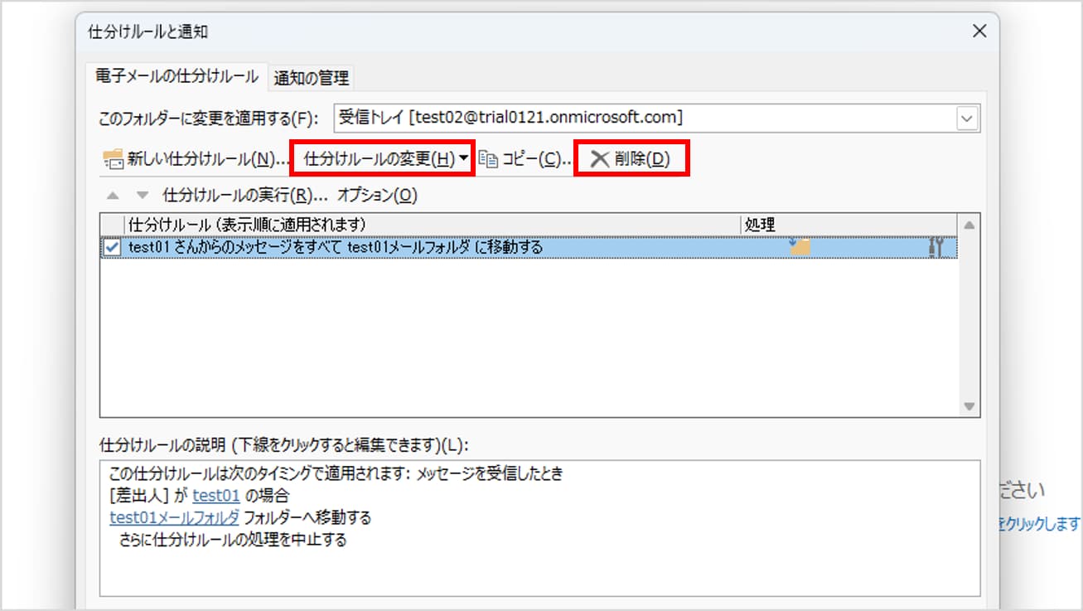Click the X delete icon beside 削除(D)
The width and height of the screenshot is (1083, 611).
599,159
